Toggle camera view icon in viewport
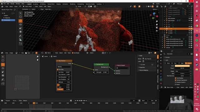This screenshot has width=200, height=112. 157,28
